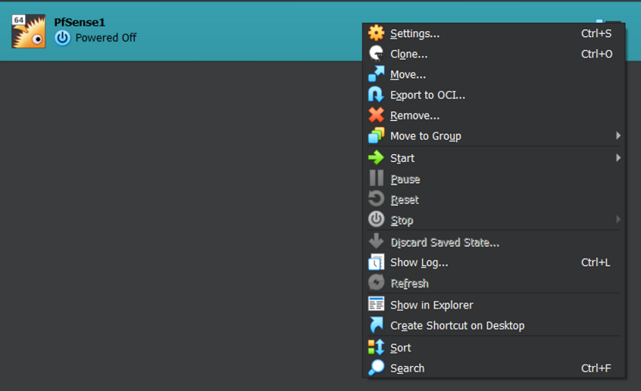Click the Pause menu entry

[x=494, y=179]
